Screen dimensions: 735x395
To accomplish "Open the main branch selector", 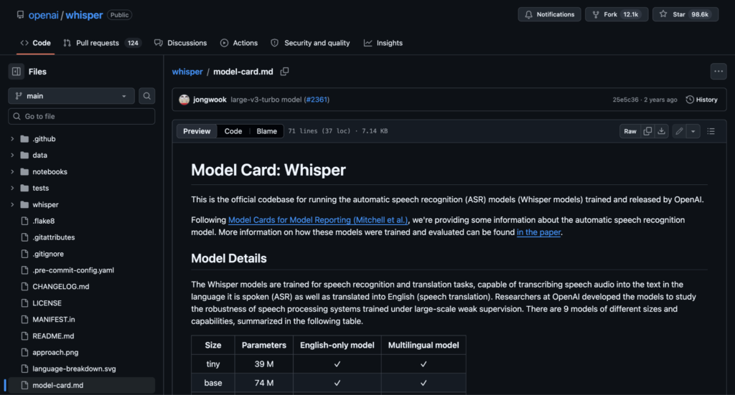I will 71,96.
